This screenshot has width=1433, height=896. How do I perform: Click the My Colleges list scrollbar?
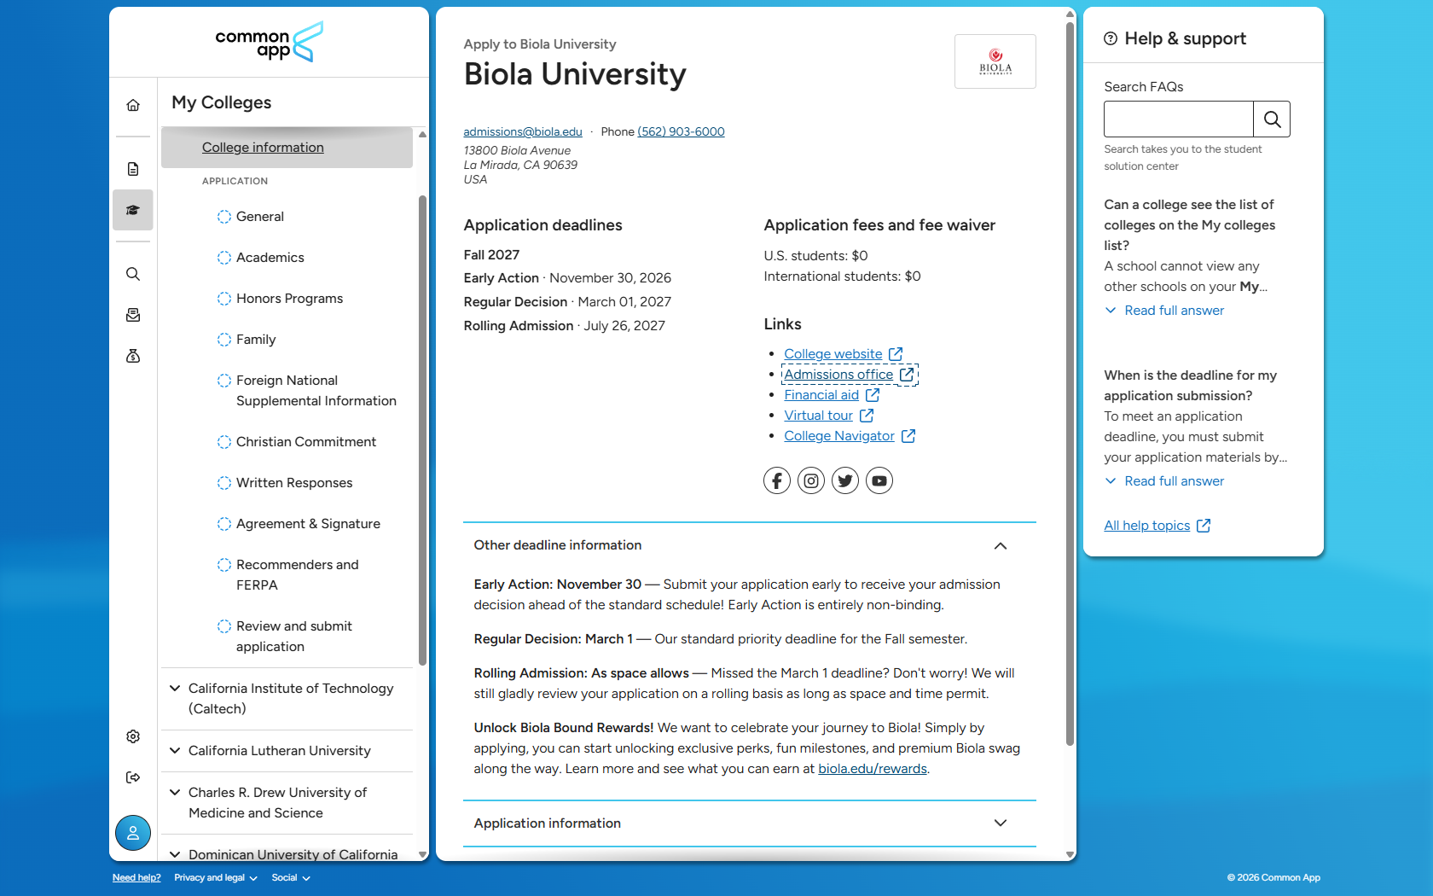[x=422, y=431]
